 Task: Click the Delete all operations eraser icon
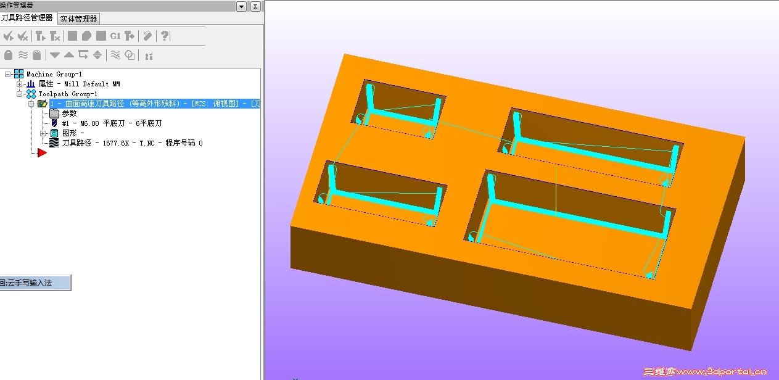pyautogui.click(x=147, y=36)
